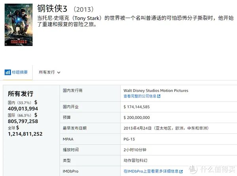The width and height of the screenshot is (237, 176).
Task: Click the worldwide total $1,214,811,252
Action: (25, 134)
